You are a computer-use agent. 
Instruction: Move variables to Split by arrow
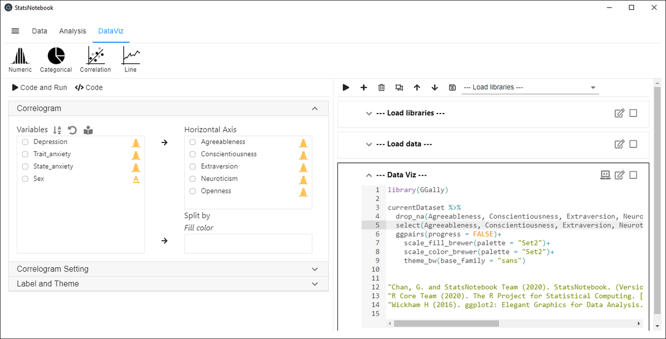[x=164, y=240]
